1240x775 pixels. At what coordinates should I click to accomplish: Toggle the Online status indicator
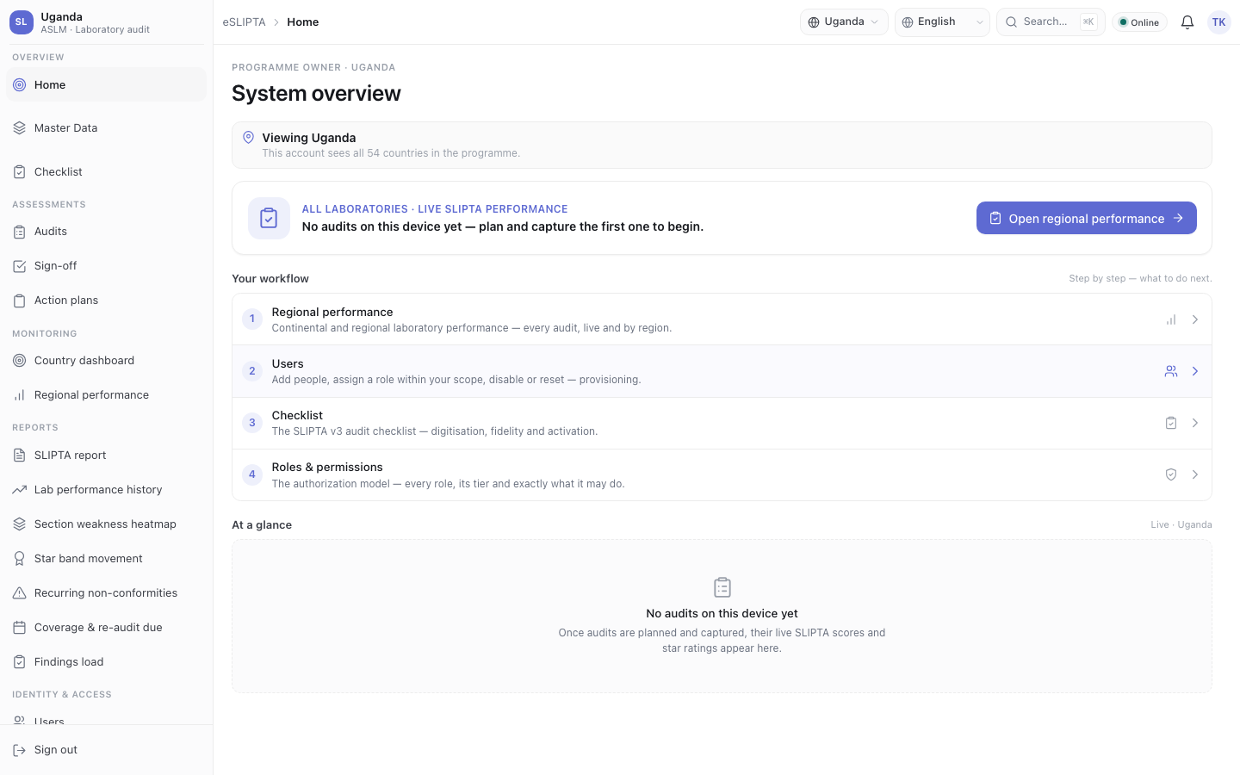[1139, 22]
